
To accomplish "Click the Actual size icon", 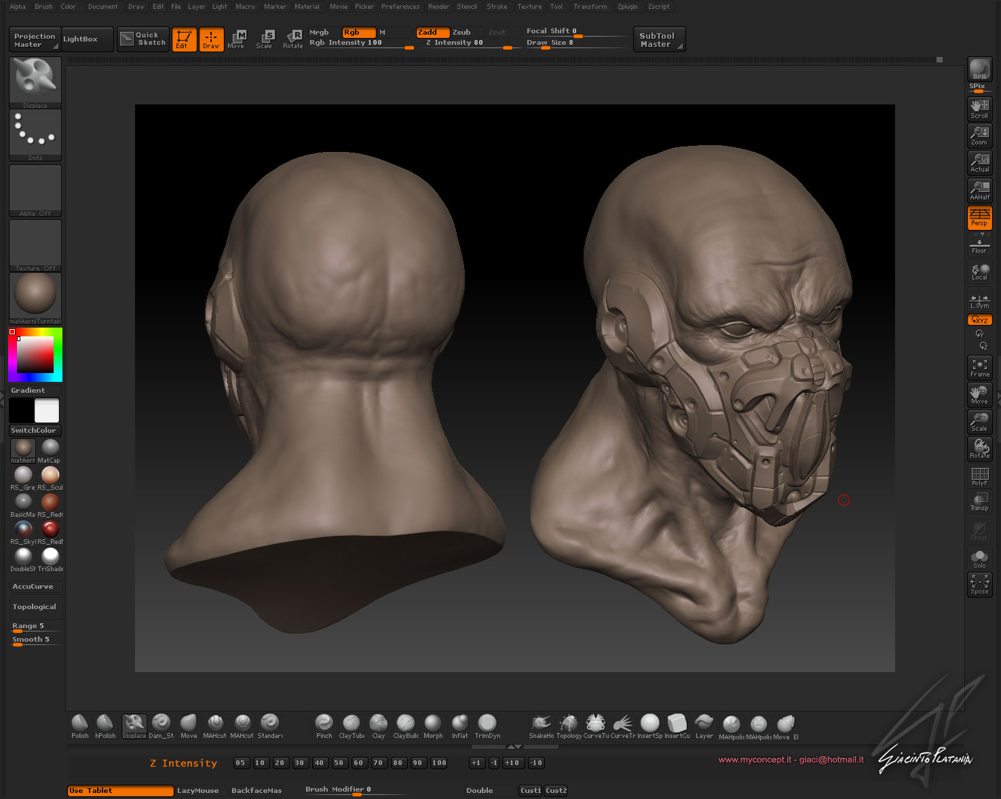I will point(979,163).
